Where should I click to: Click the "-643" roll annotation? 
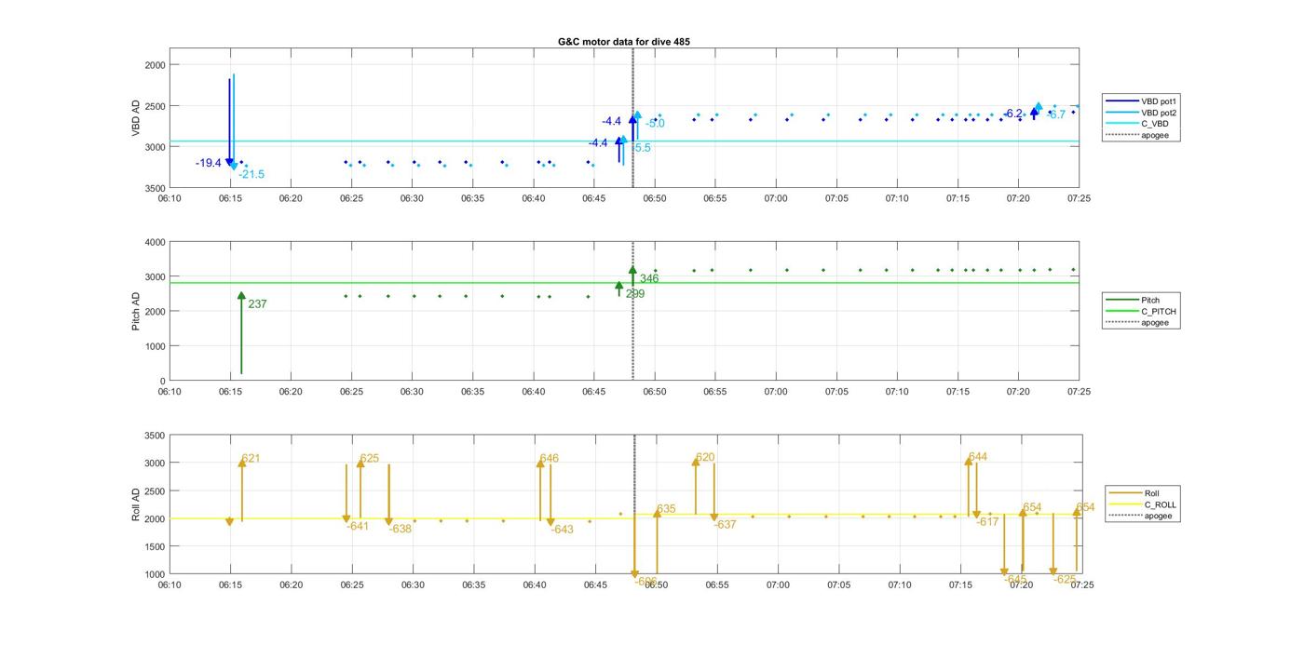pos(562,529)
